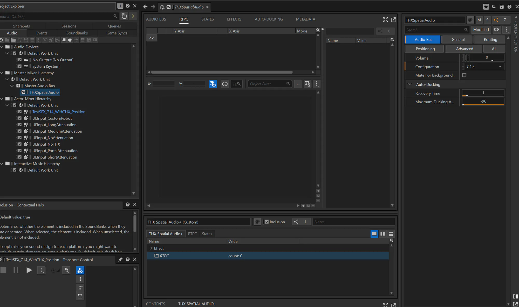Click the Modified filter button
Screen dimensions: 519x307
481,30
